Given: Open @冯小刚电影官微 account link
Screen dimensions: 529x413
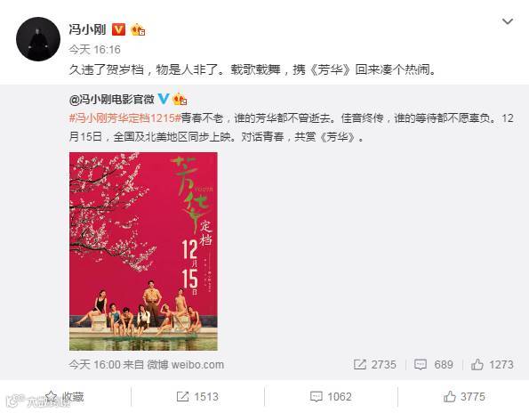Looking at the screenshot, I should point(112,100).
